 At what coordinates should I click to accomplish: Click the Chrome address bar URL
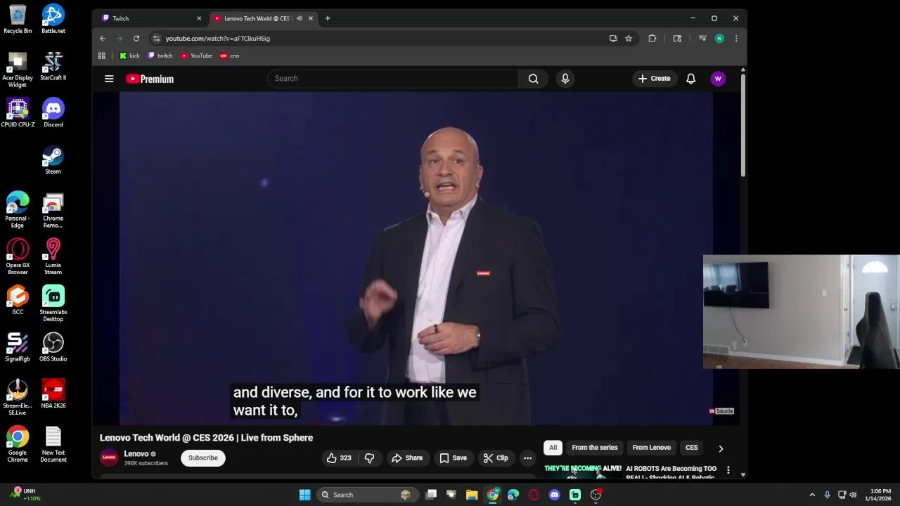coord(218,39)
